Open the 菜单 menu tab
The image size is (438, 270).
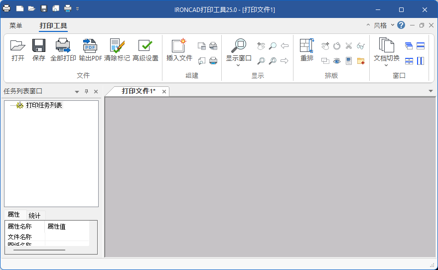tap(16, 25)
